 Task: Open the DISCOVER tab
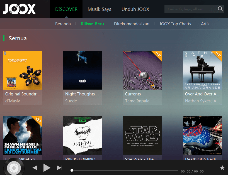[x=66, y=9]
